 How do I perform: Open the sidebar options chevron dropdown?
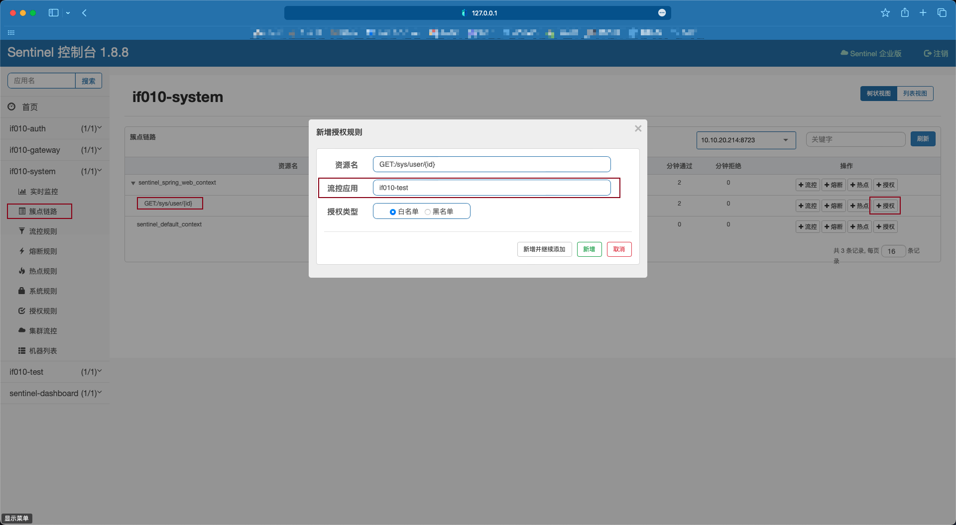(x=68, y=13)
